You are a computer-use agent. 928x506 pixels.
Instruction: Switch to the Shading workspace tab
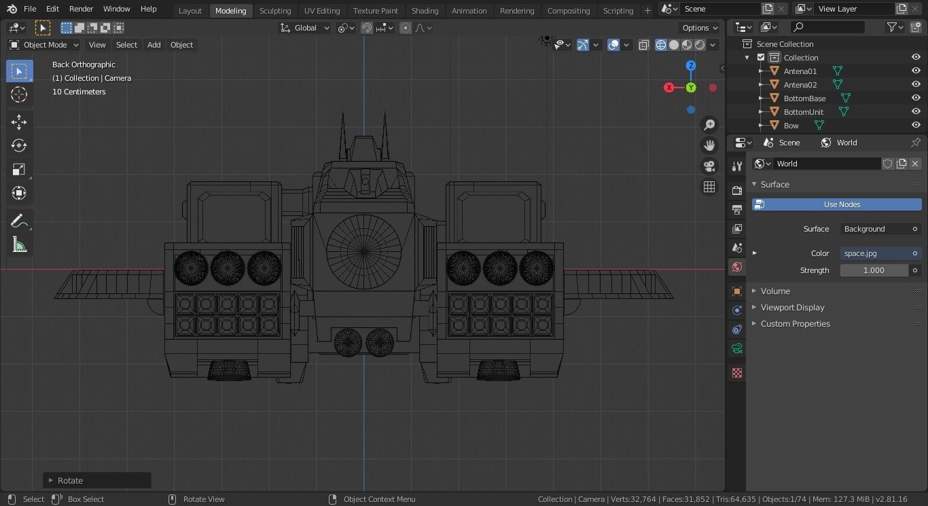(x=425, y=10)
